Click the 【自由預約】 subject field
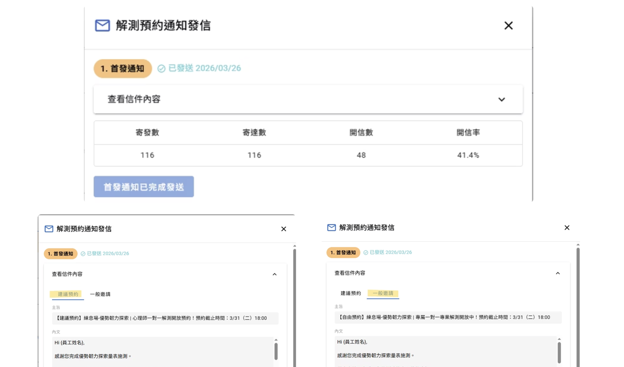The height and width of the screenshot is (367, 624). pos(448,317)
